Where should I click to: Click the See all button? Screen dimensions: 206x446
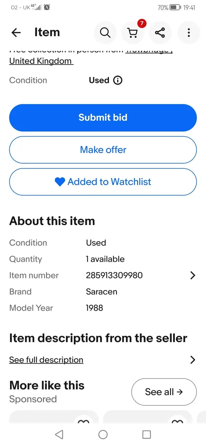[x=164, y=392]
